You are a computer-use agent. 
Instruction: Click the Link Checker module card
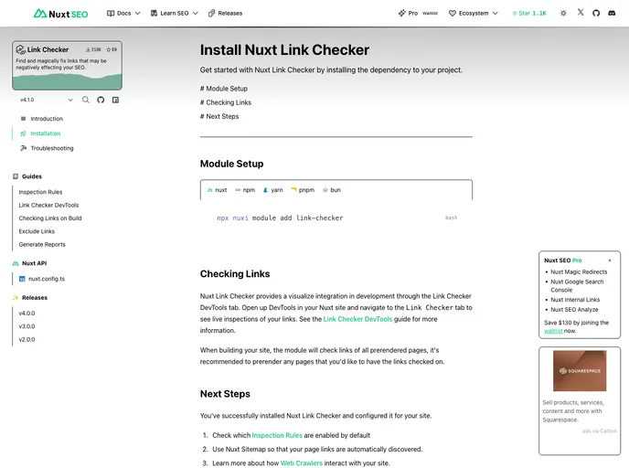[67, 66]
